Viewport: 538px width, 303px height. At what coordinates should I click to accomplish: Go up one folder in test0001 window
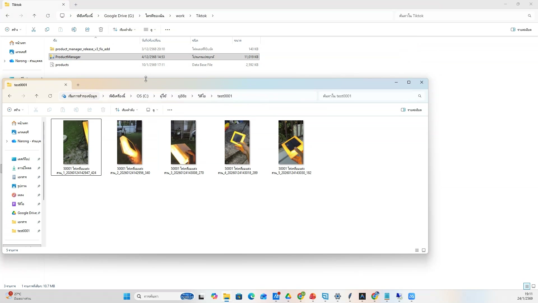tap(37, 96)
